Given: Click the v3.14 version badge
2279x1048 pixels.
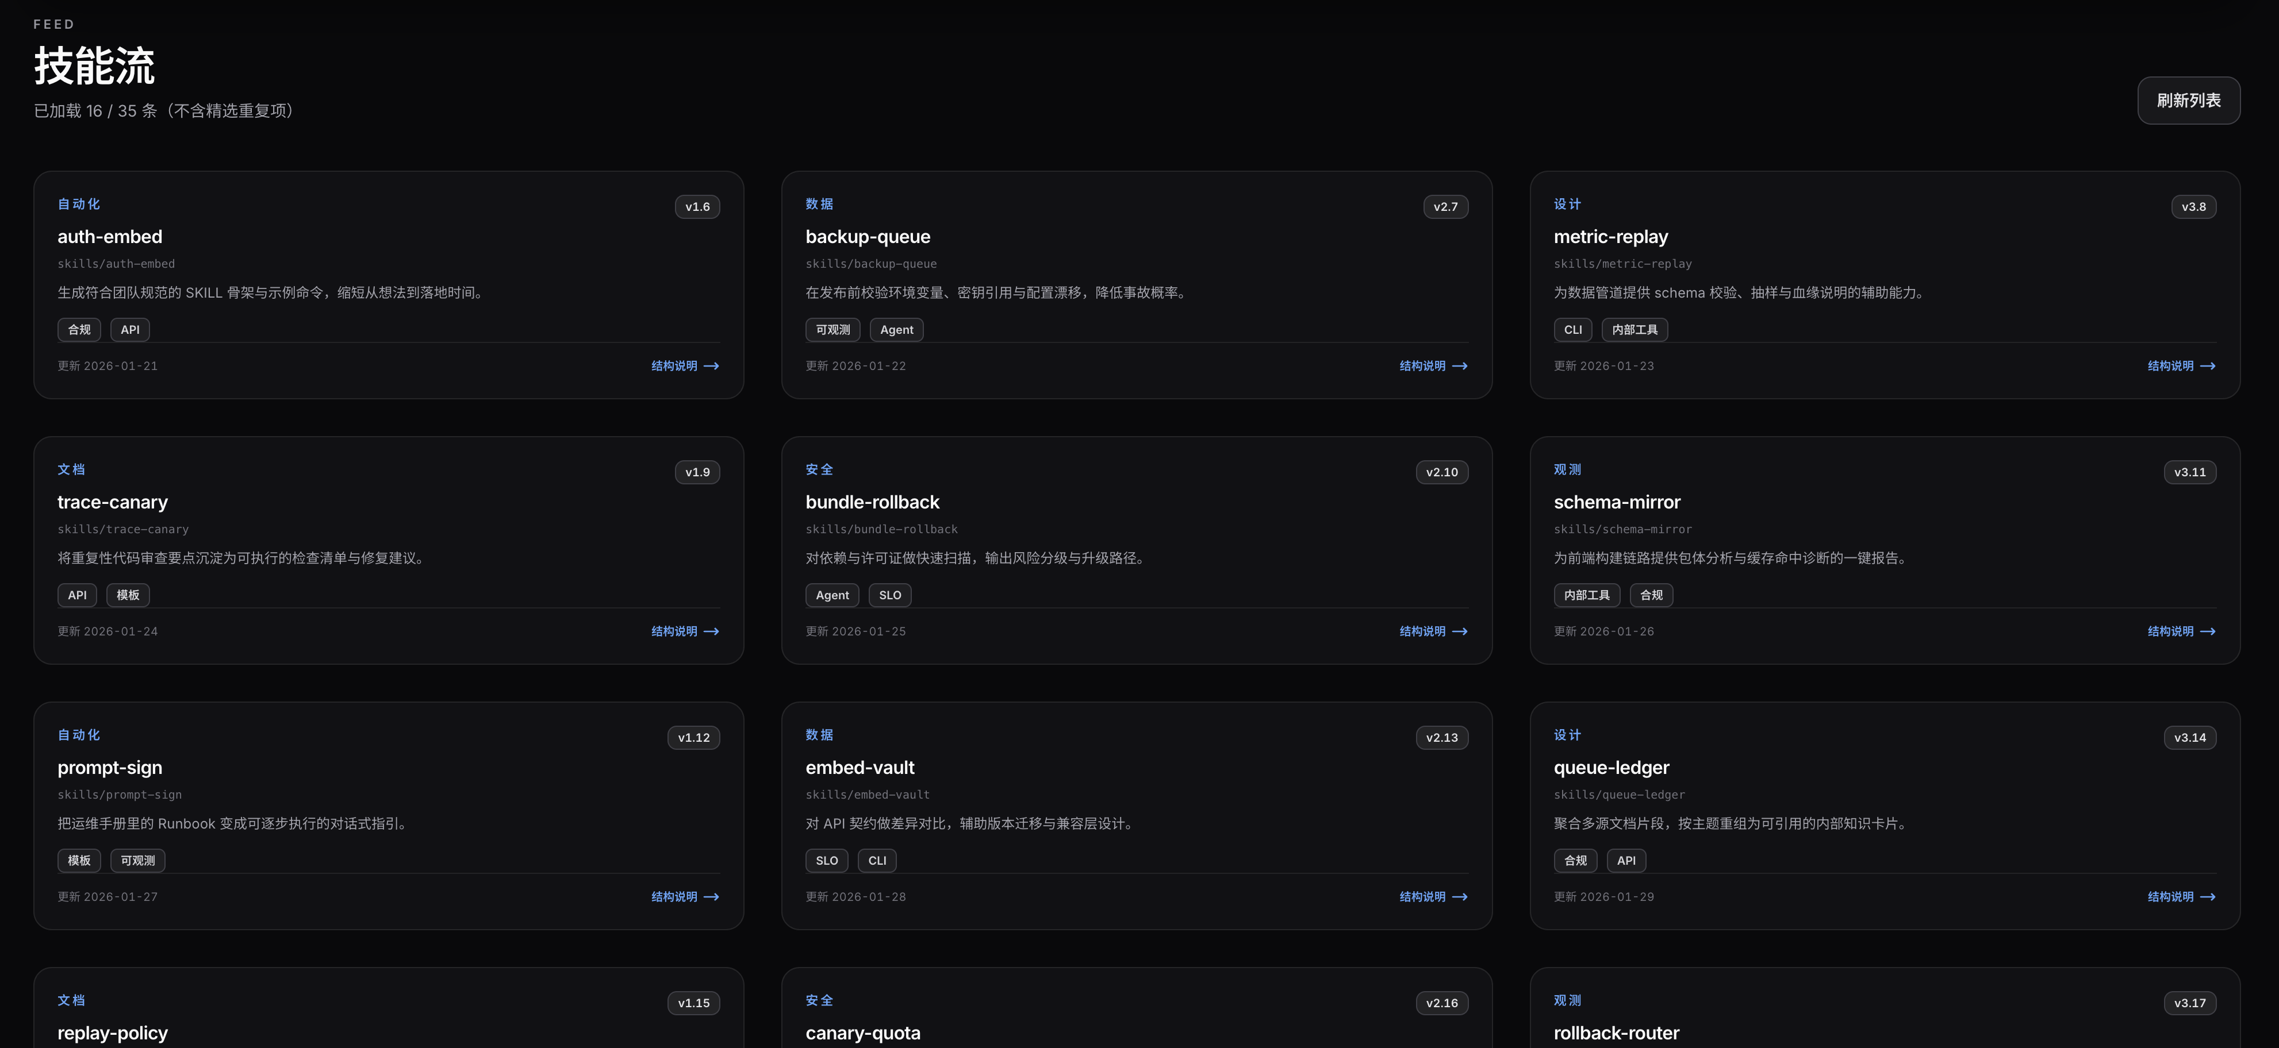Looking at the screenshot, I should click(2190, 738).
